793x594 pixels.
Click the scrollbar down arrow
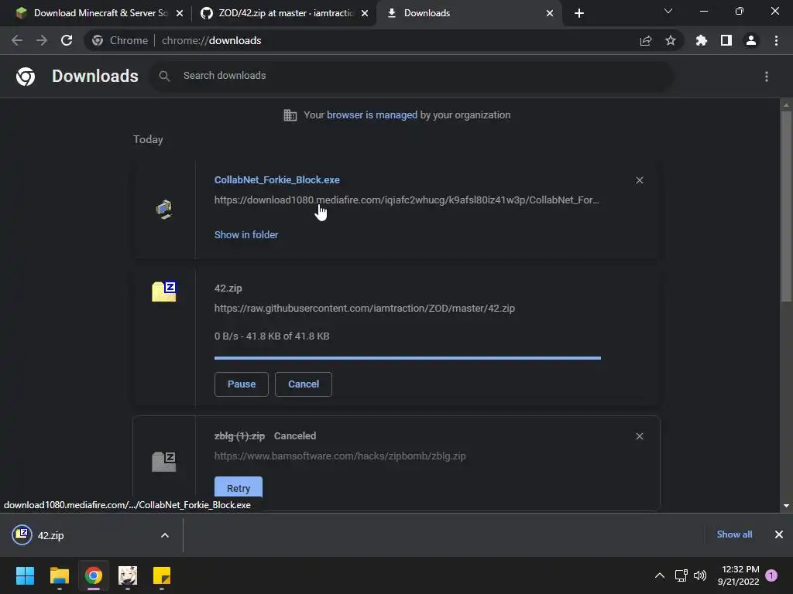click(786, 506)
